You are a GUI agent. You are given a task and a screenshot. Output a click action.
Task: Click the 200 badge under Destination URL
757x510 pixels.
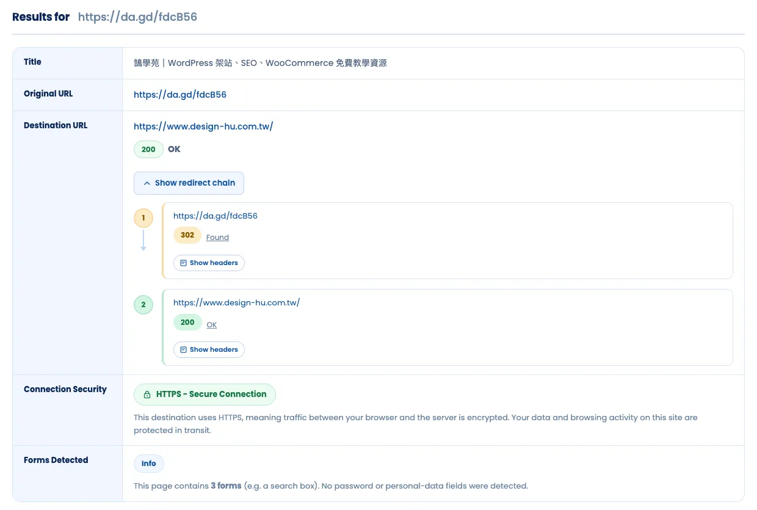[x=148, y=150]
